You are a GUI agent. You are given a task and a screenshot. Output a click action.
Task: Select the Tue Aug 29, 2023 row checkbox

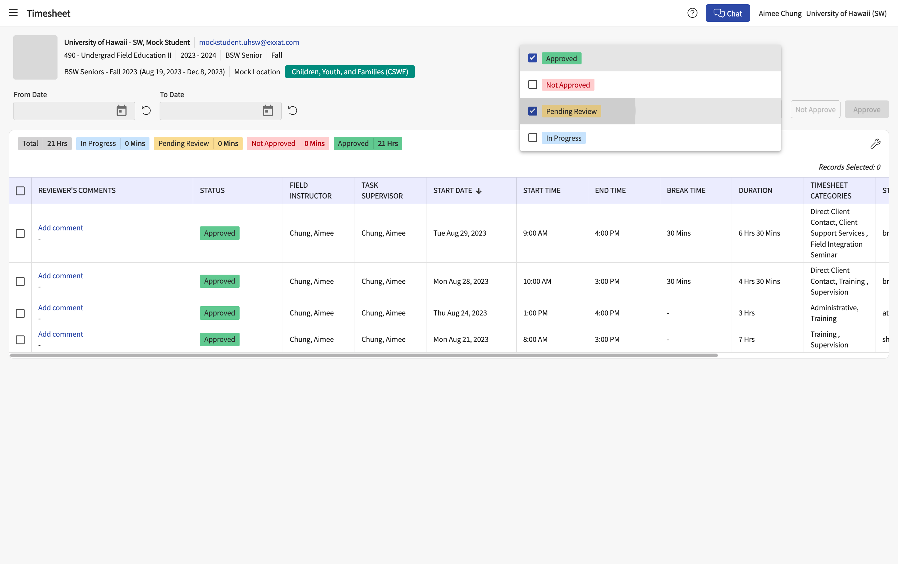[20, 233]
